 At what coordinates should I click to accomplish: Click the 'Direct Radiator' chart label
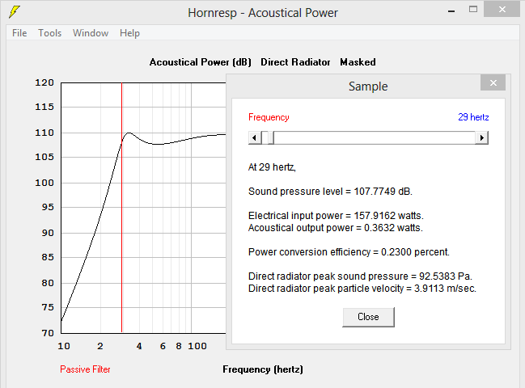(295, 62)
